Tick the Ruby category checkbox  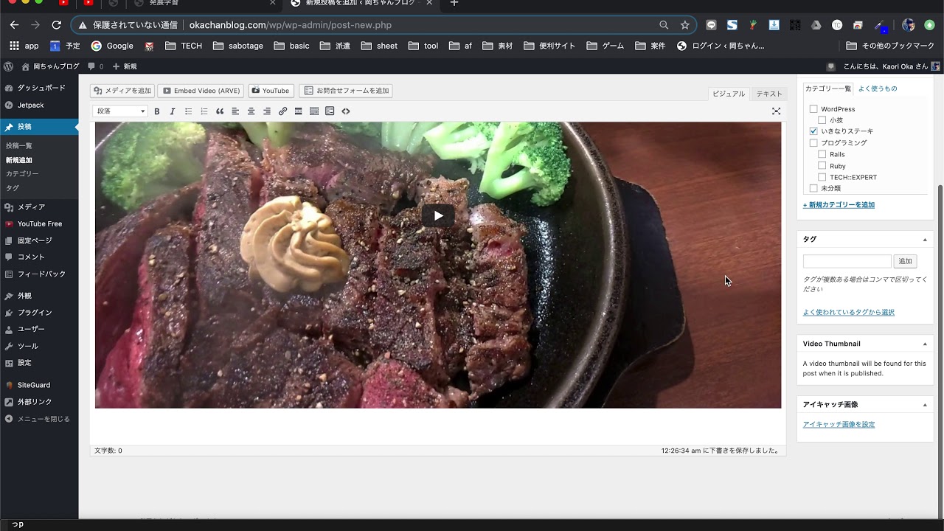pyautogui.click(x=822, y=166)
